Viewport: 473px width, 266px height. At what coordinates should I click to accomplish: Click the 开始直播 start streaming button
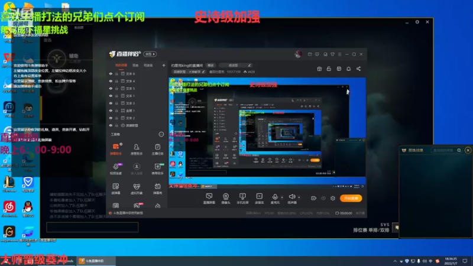click(x=351, y=198)
